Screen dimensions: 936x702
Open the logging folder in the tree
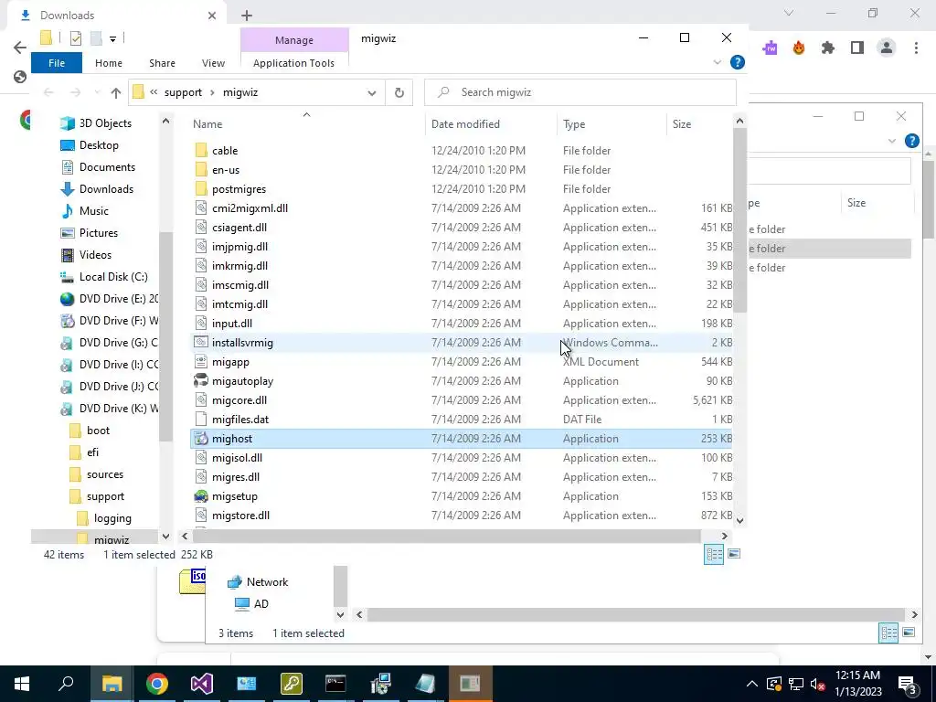(112, 518)
